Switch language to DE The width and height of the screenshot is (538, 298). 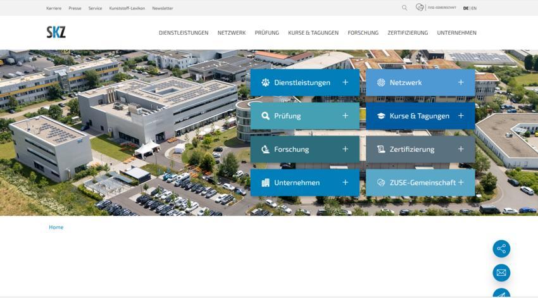(466, 8)
